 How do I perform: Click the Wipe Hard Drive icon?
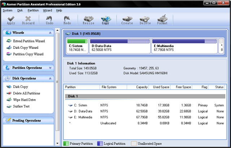pos(9,100)
